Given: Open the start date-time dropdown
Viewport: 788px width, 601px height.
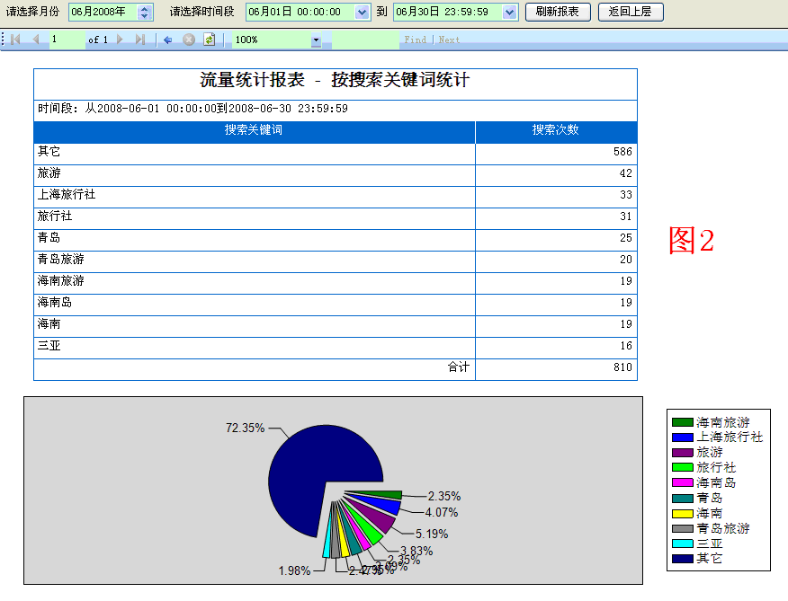Looking at the screenshot, I should tap(362, 13).
